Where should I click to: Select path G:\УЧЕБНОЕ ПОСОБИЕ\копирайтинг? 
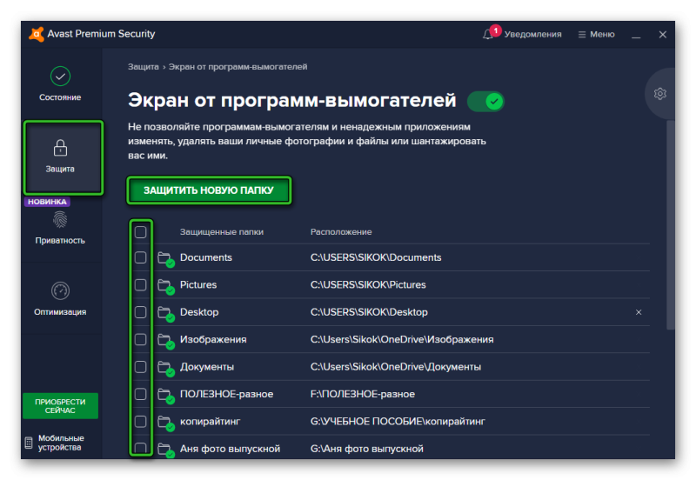click(x=398, y=422)
